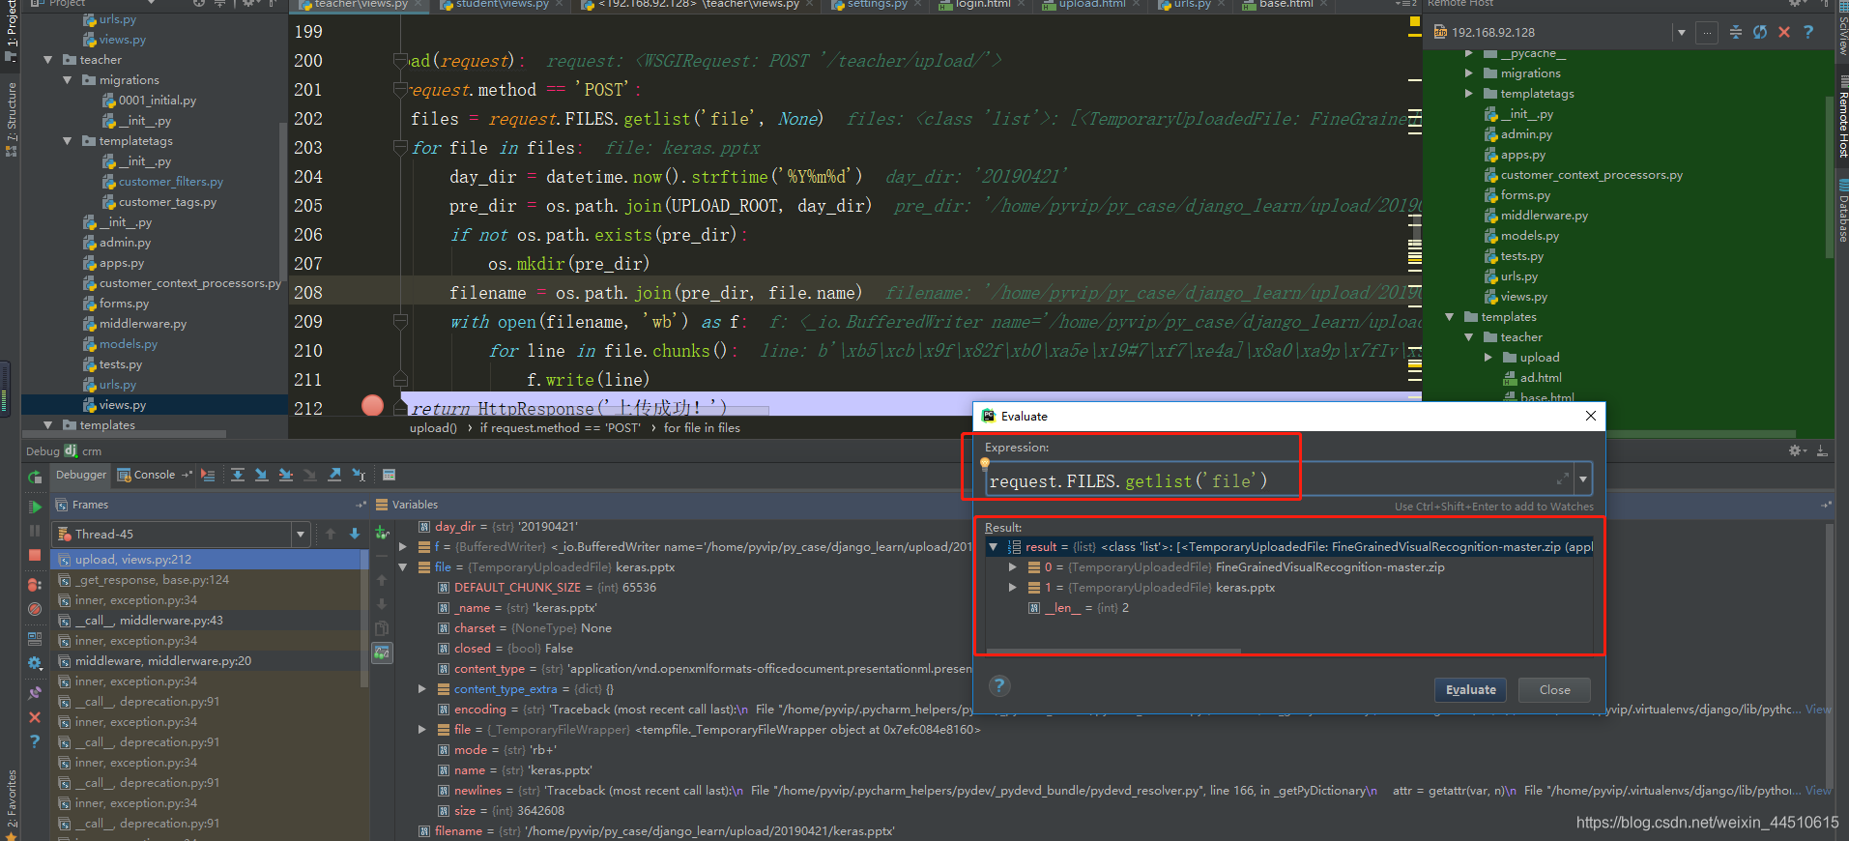Restore debug panel layout
The image size is (1849, 841).
pos(35,639)
